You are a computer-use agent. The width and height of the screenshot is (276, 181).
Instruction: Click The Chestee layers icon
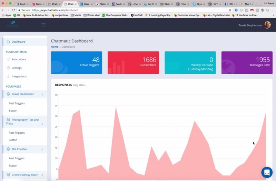pos(8,149)
